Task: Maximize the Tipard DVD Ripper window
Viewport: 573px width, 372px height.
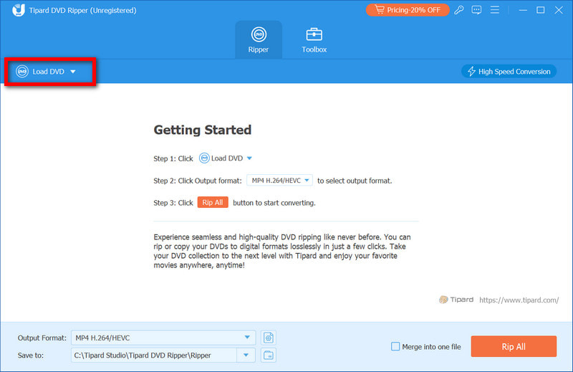Action: click(541, 10)
